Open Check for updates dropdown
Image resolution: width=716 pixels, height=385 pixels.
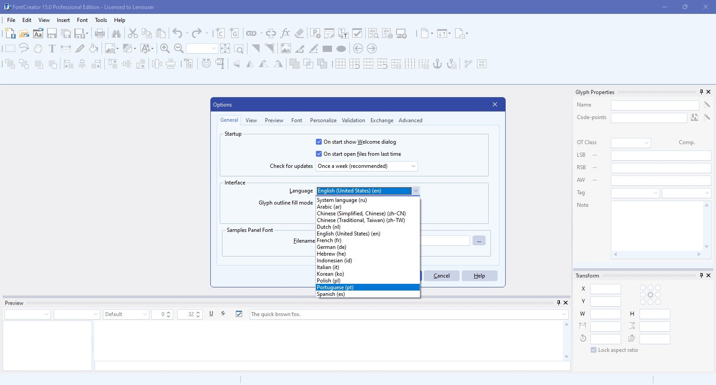point(367,166)
